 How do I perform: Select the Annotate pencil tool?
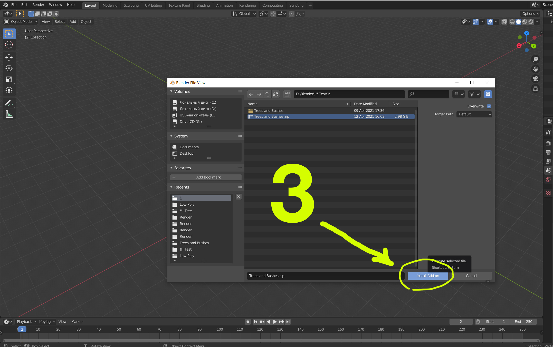(9, 103)
